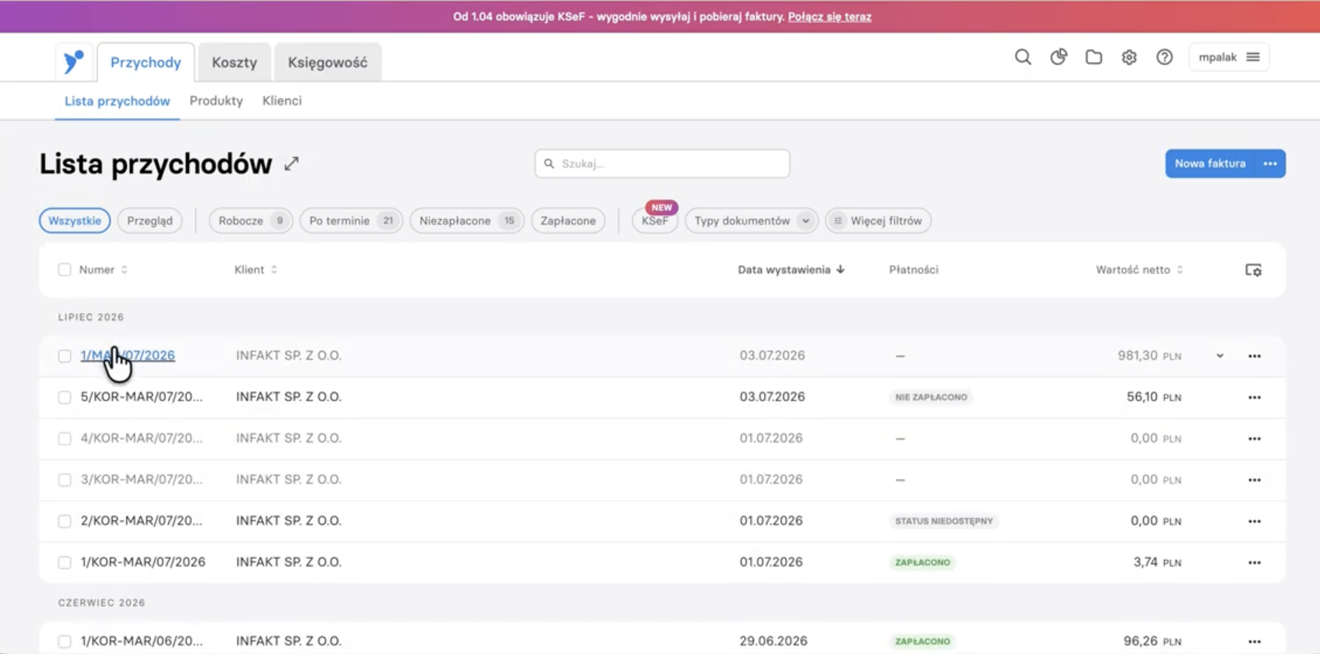
Task: Focus the Szukaj search field
Action: pos(662,164)
